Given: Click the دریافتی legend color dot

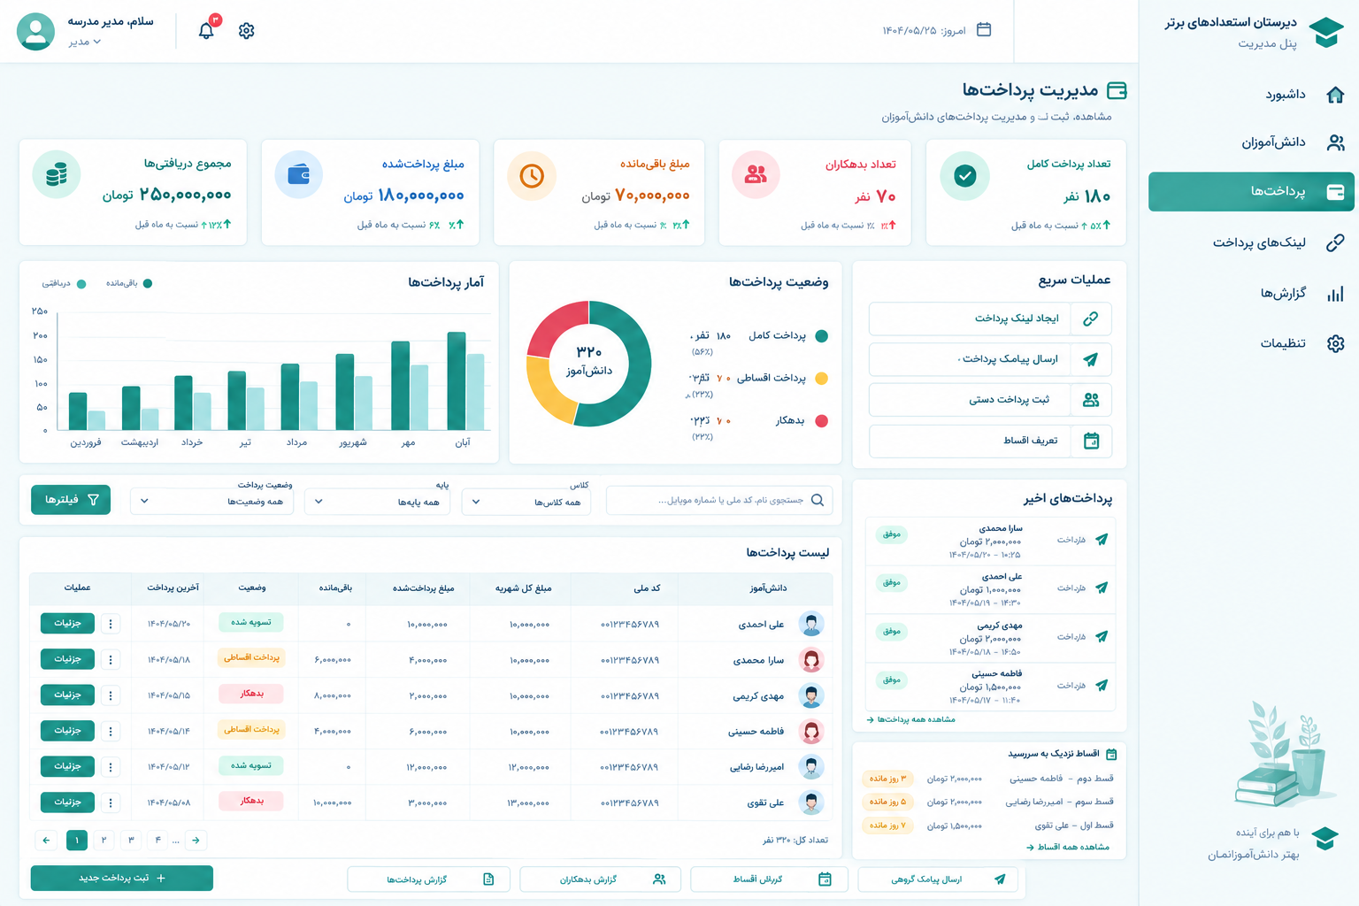Looking at the screenshot, I should coord(81,284).
